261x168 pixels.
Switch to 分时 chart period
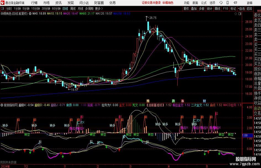[x=9, y=9]
